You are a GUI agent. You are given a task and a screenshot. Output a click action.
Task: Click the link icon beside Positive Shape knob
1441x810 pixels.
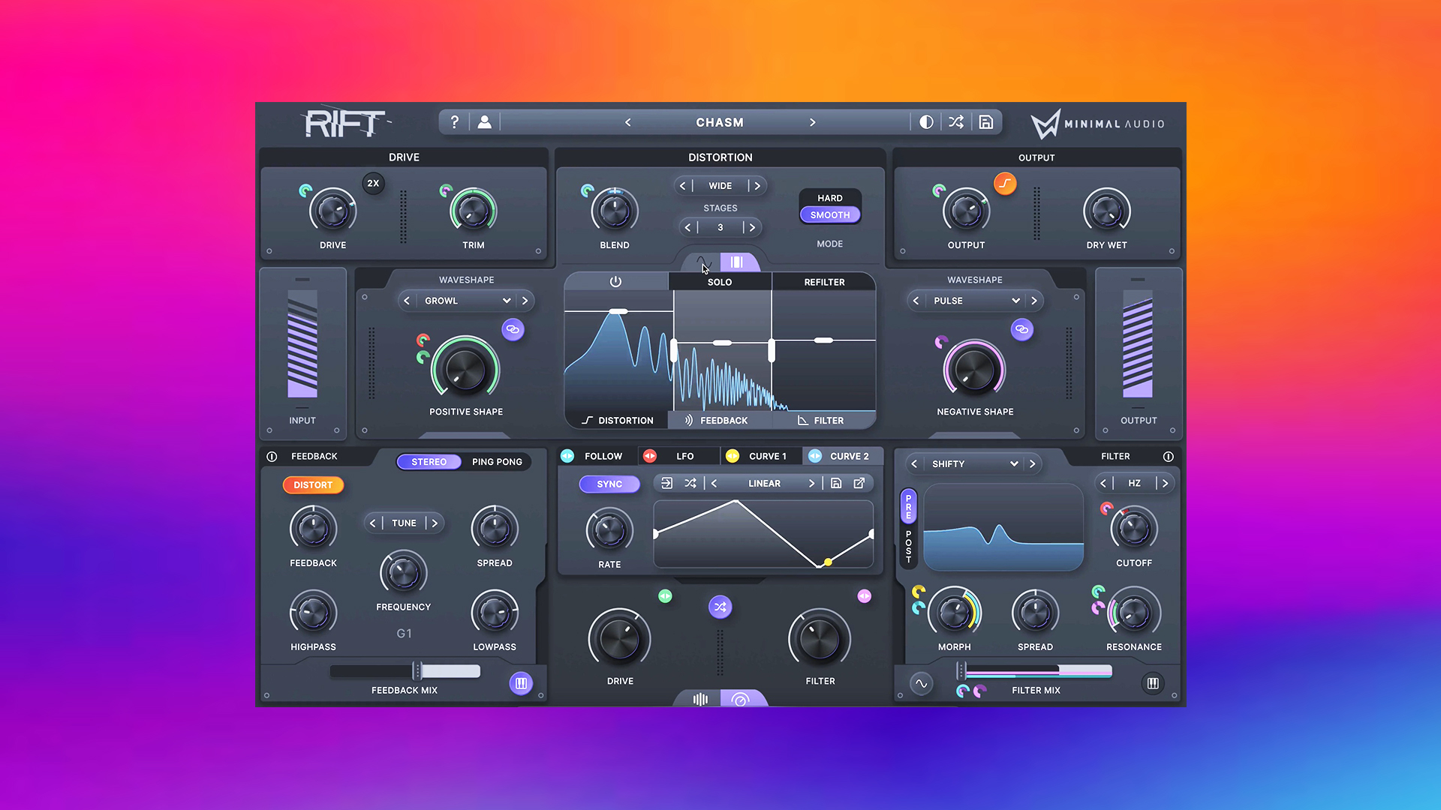[x=513, y=329]
